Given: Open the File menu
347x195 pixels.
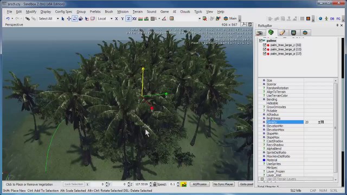Looking at the screenshot, I should tap(9, 11).
